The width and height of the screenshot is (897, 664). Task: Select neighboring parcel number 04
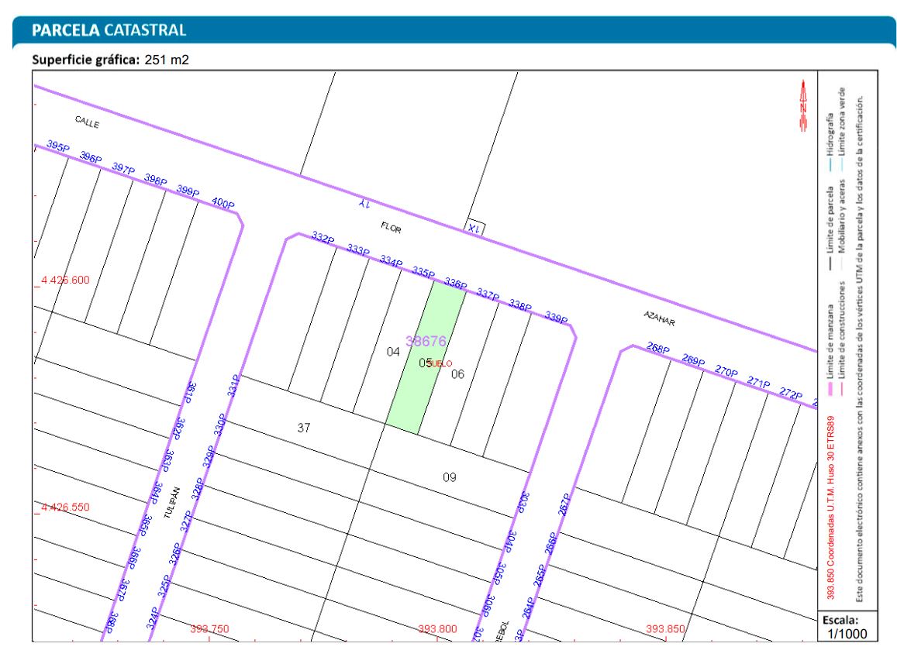coord(393,352)
